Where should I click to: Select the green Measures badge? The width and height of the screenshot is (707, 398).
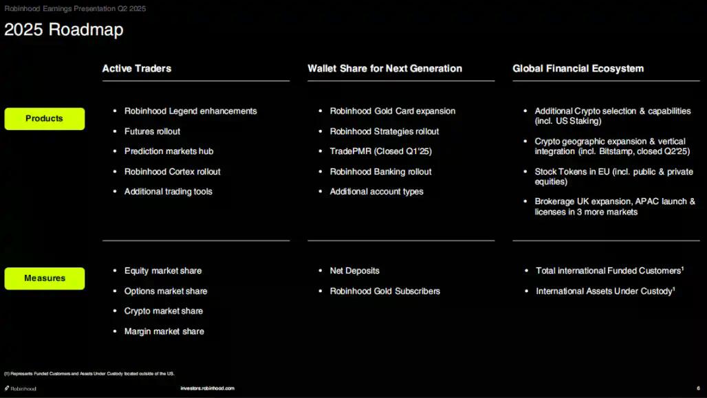tap(44, 278)
